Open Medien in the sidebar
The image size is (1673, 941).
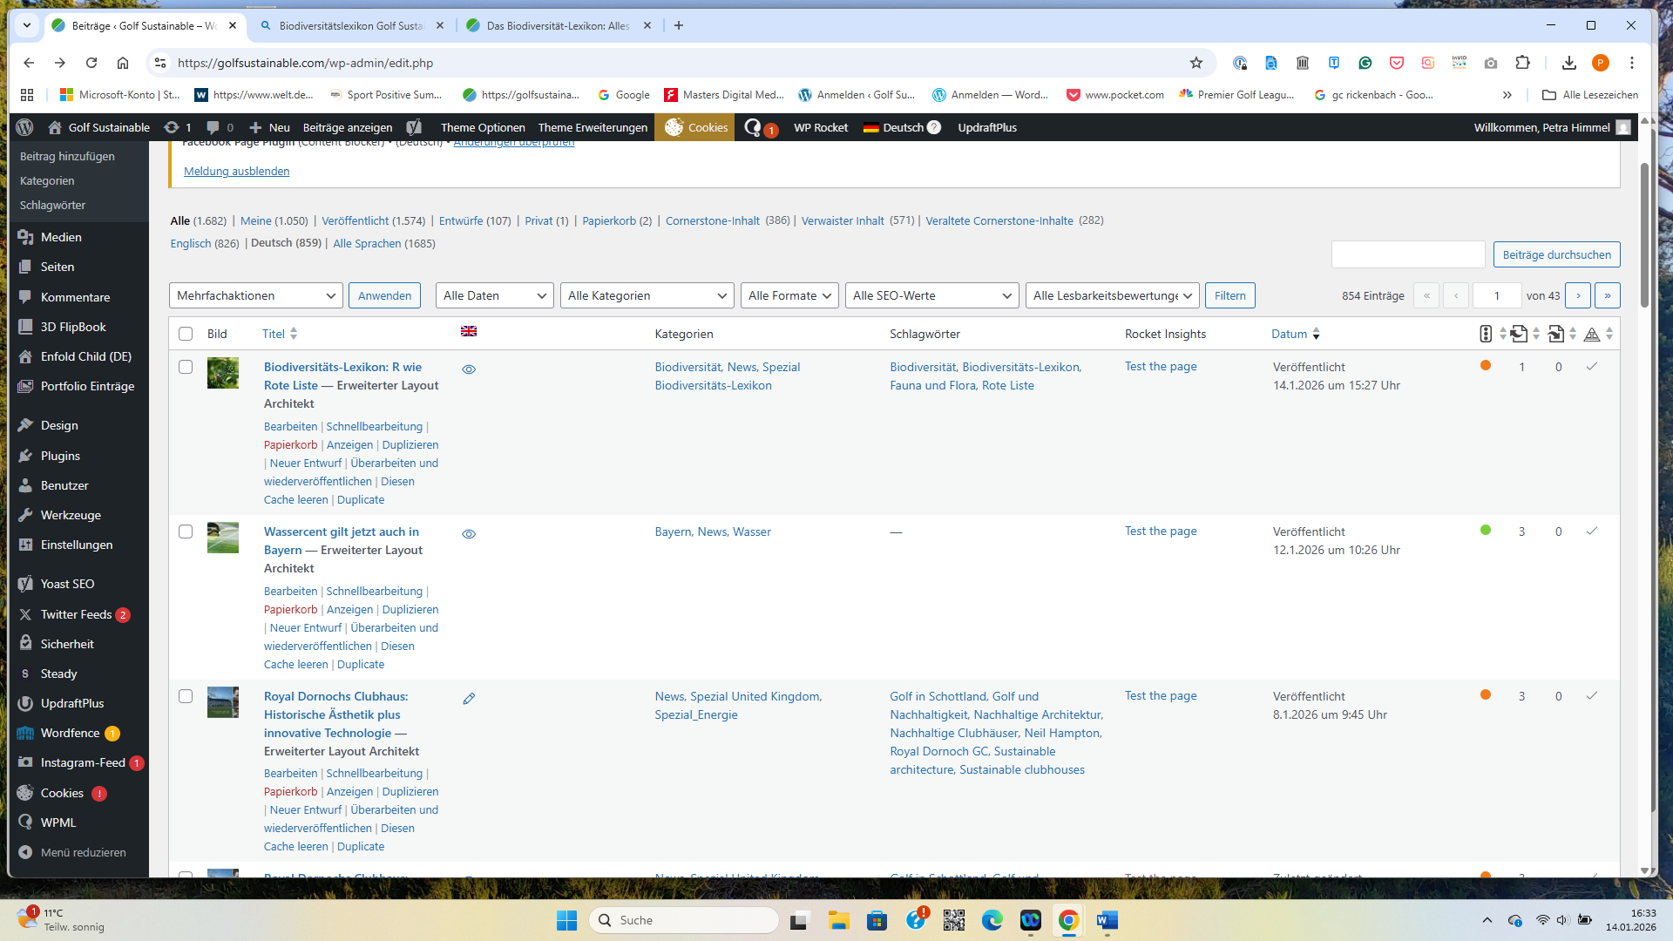pyautogui.click(x=61, y=237)
